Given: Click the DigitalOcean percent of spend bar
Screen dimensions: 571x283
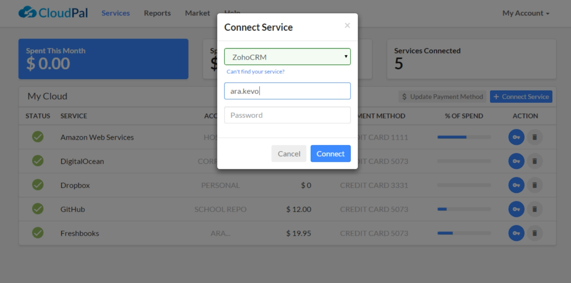Looking at the screenshot, I should (464, 161).
